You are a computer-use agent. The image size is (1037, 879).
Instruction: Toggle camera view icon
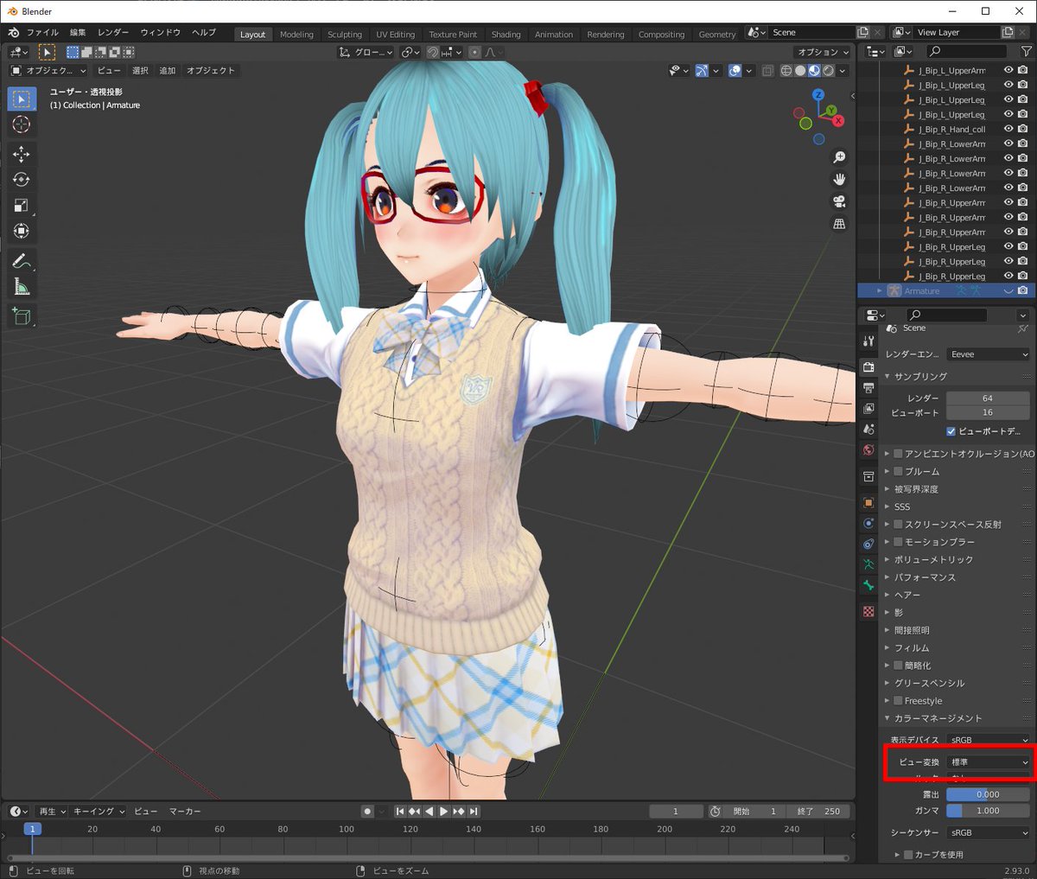(838, 201)
